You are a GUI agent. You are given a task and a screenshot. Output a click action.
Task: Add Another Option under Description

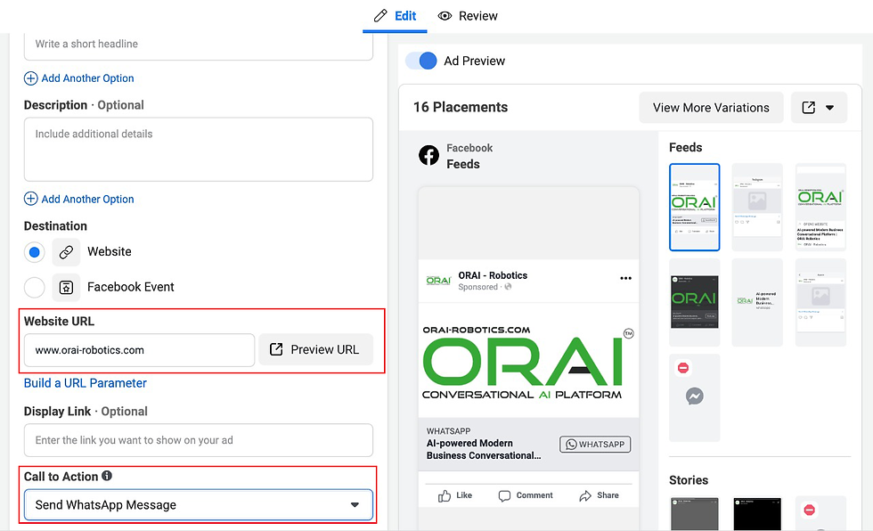pos(79,200)
